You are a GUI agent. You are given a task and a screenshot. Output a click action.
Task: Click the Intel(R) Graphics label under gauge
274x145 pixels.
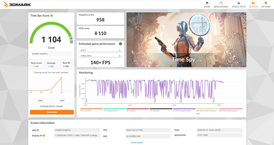point(51,54)
